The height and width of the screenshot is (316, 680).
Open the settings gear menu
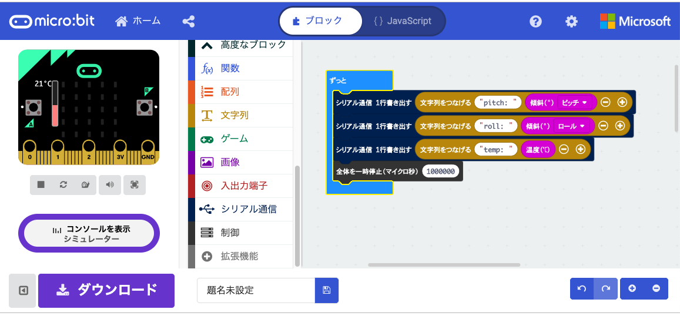click(572, 21)
